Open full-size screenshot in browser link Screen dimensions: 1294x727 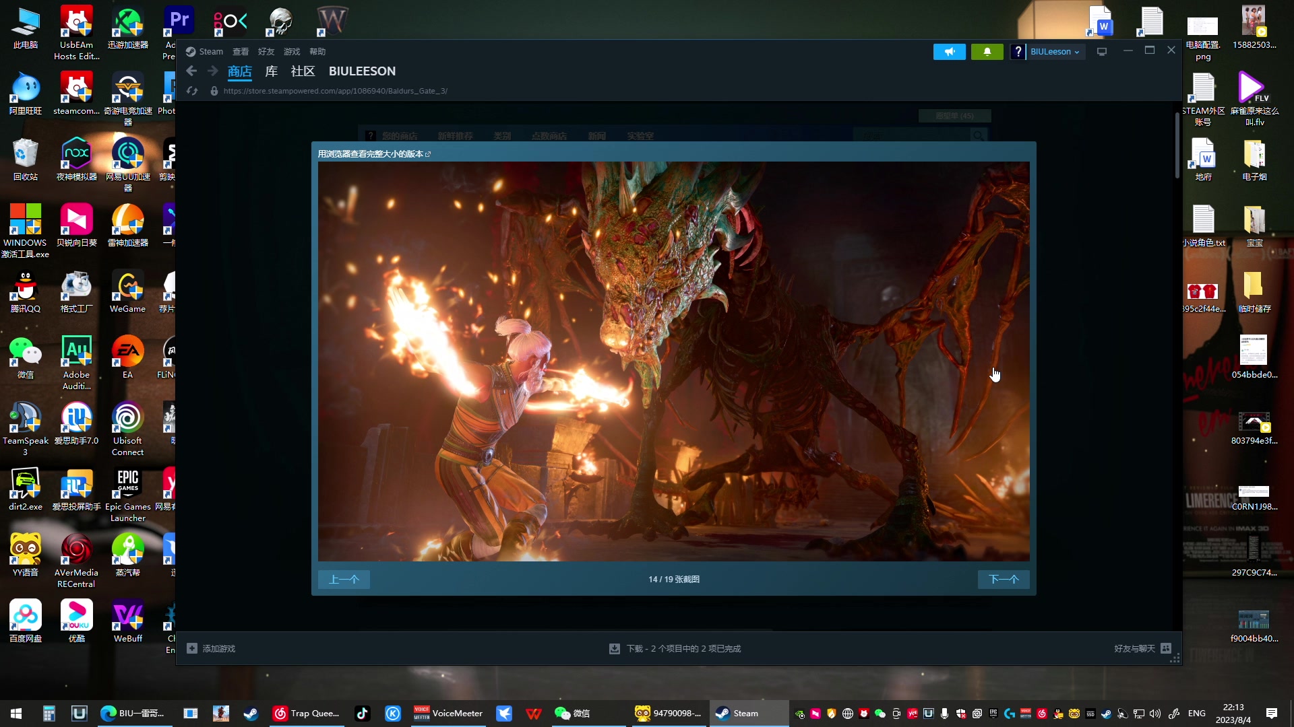374,154
